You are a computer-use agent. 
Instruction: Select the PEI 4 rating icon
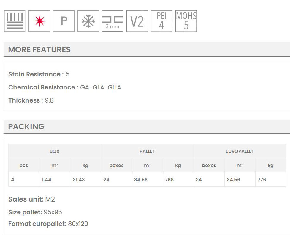click(161, 21)
